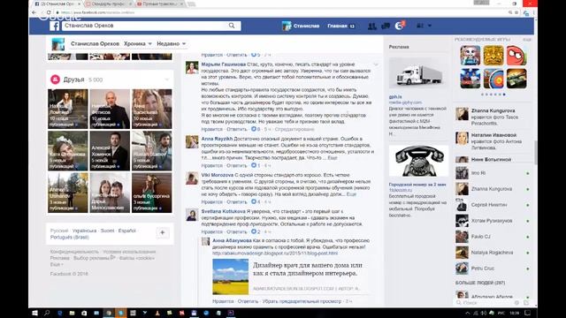Click commenter name Anna Rayzikh

click(x=217, y=139)
